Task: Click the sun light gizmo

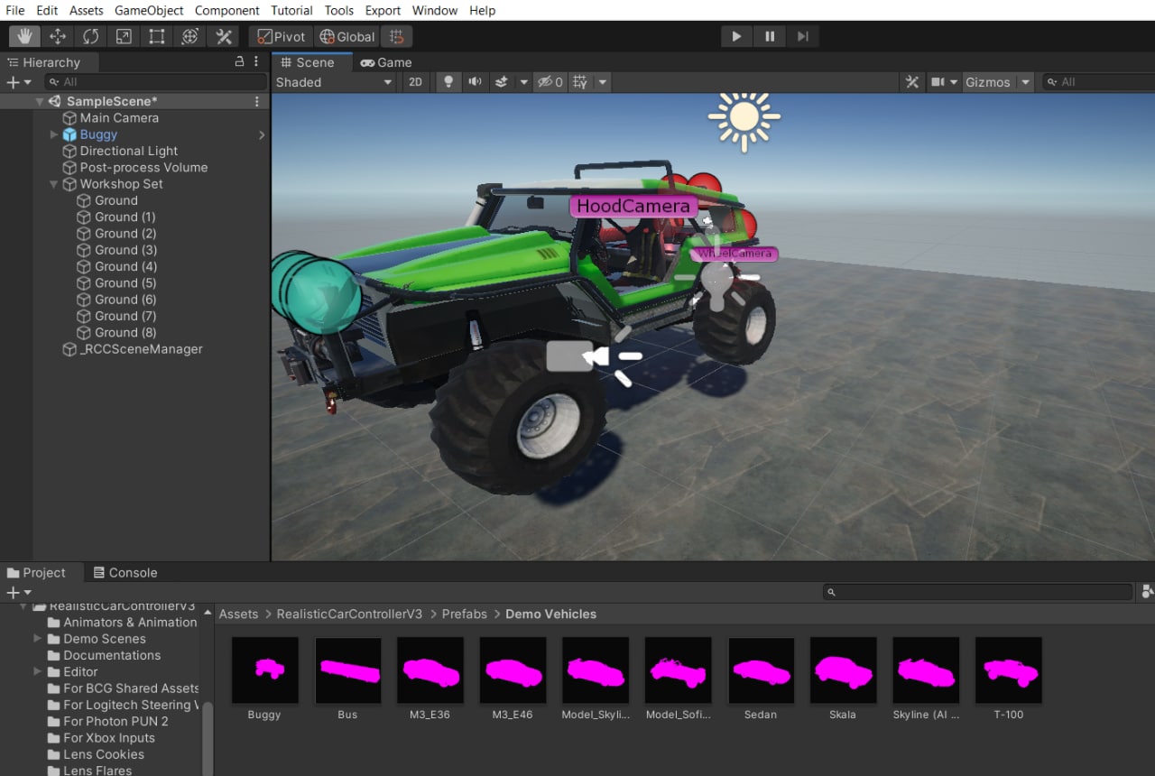Action: (x=744, y=117)
